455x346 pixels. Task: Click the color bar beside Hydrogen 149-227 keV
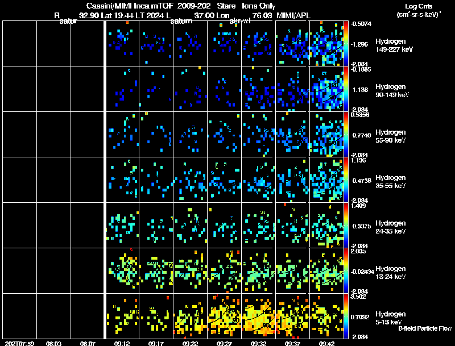click(346, 44)
